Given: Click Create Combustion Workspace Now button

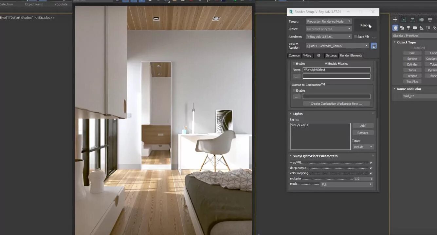Looking at the screenshot, I should point(336,104).
